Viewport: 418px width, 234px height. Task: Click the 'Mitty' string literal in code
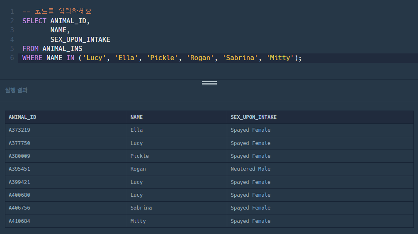[x=280, y=58]
